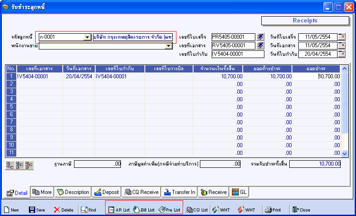
Task: Open calendar picker for invoice date 20/04/2554
Action: (x=342, y=54)
